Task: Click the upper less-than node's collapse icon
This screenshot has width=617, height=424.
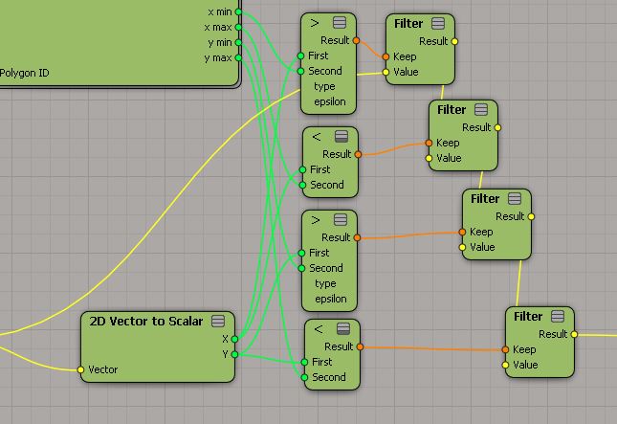Action: (x=342, y=137)
